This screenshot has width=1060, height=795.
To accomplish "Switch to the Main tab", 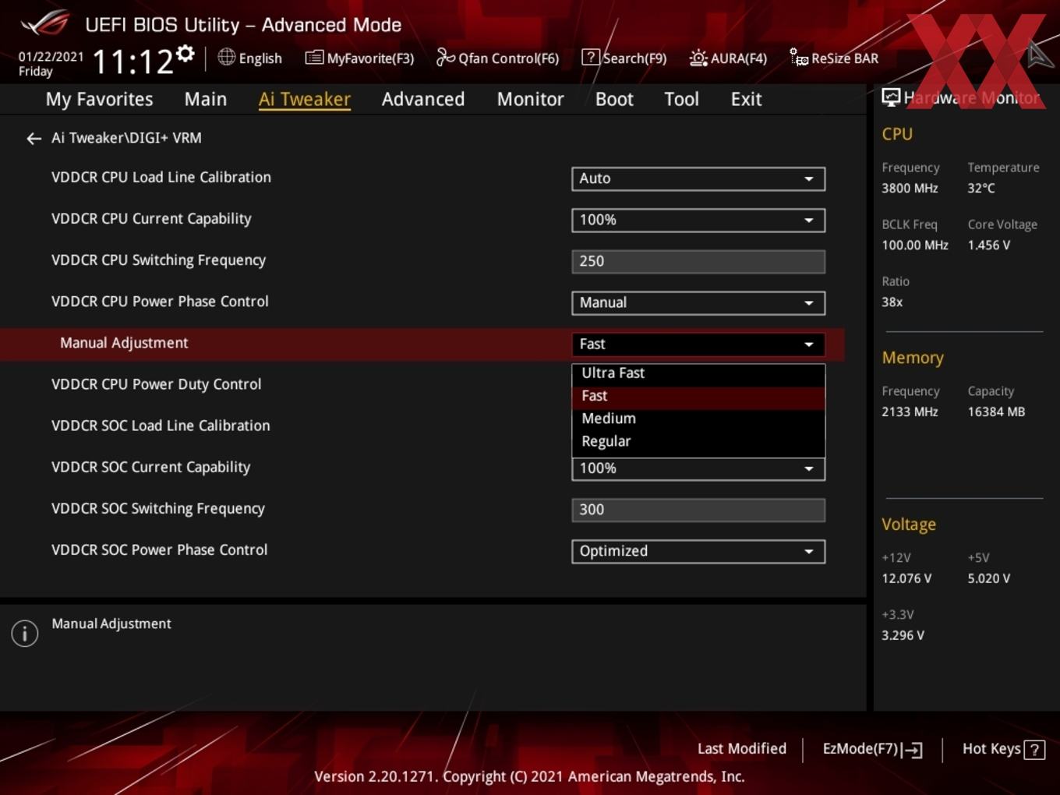I will point(206,99).
